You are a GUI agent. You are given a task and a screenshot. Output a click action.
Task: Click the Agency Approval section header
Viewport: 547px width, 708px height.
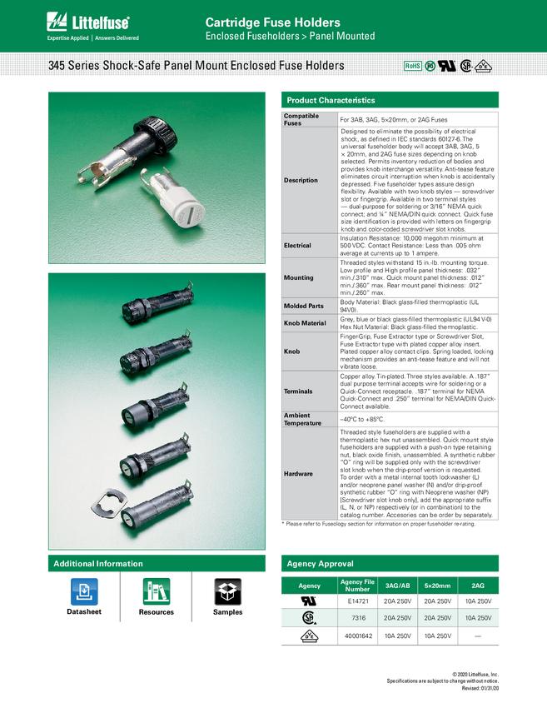tap(390, 564)
